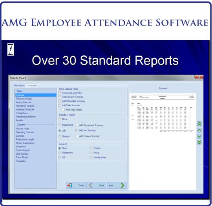212x206 pixels.
Task: Select Employee Wages report
Action: click(24, 99)
